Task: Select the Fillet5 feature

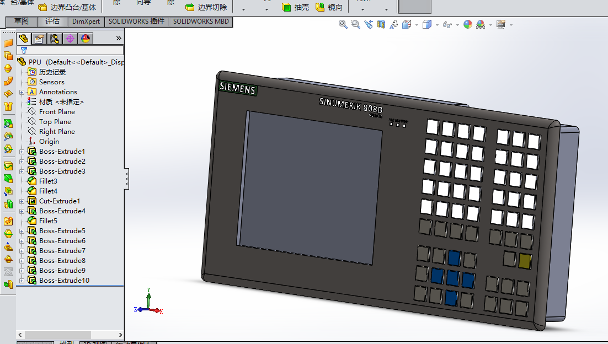Action: pyautogui.click(x=48, y=221)
